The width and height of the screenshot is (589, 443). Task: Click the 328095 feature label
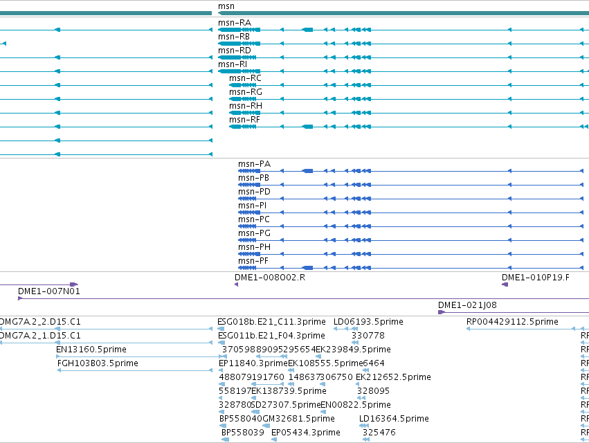point(373,391)
